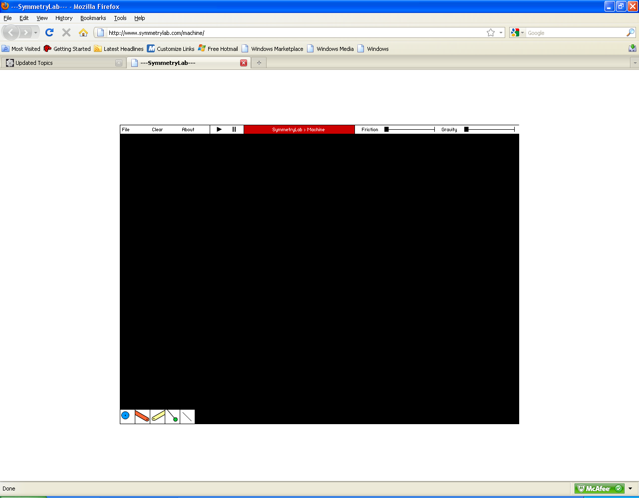Open Most Visited bookmarks folder
The image size is (639, 498).
coord(21,49)
